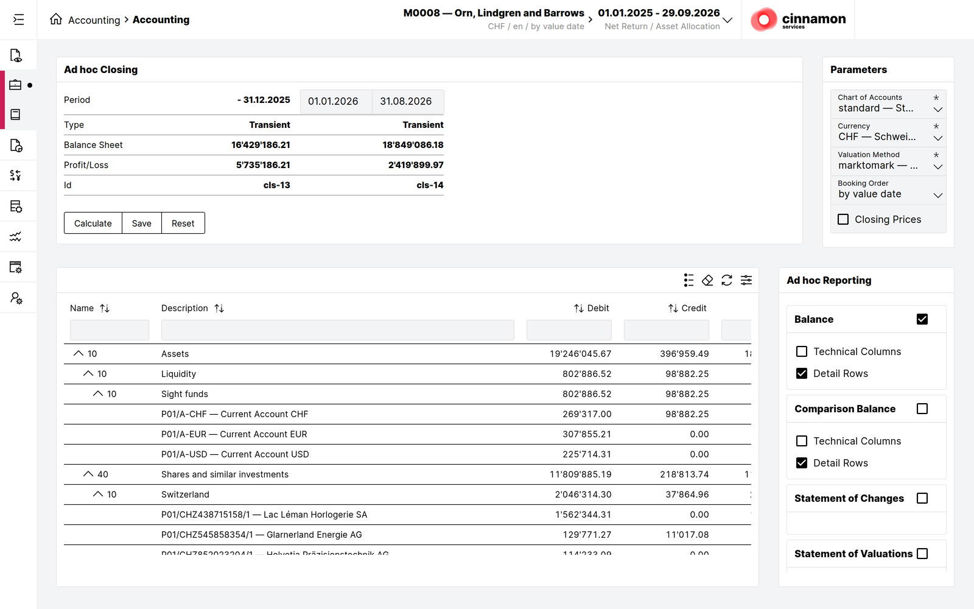Screen dimensions: 974x609
Task: Enable the Comparison Balance checkbox
Action: pos(922,409)
